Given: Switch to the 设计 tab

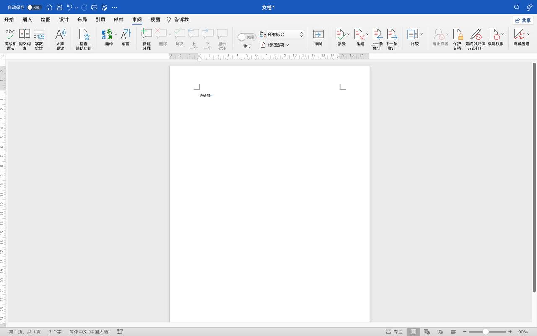Looking at the screenshot, I should [x=64, y=20].
